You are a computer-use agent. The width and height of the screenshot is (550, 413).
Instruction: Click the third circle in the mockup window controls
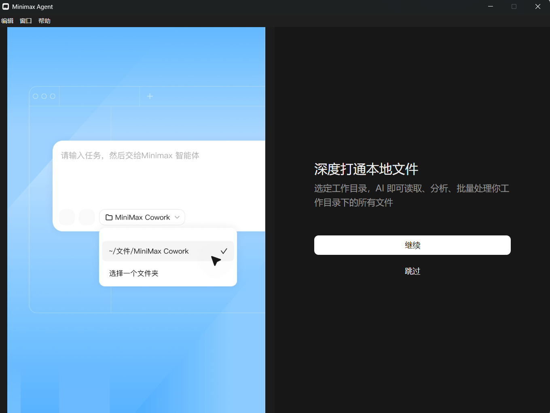tap(53, 96)
